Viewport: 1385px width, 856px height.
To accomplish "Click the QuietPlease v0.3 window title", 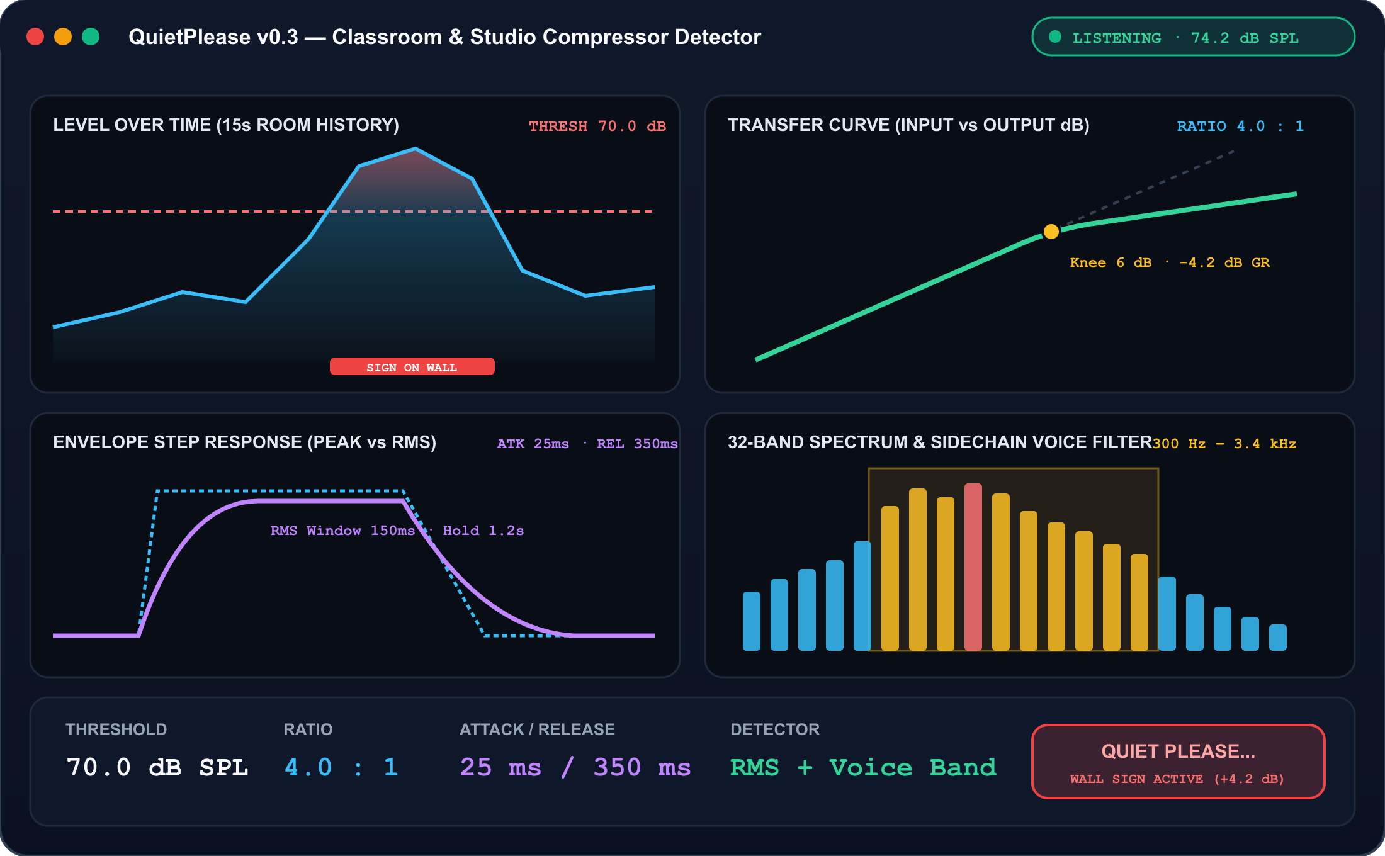I will point(445,37).
